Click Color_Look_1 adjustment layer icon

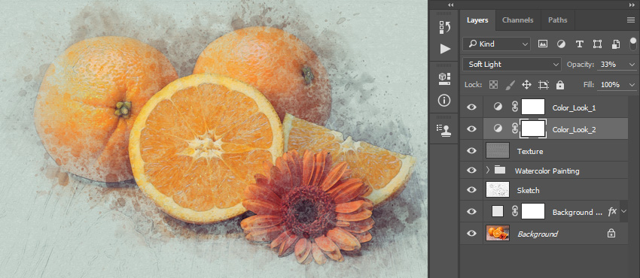coord(498,107)
